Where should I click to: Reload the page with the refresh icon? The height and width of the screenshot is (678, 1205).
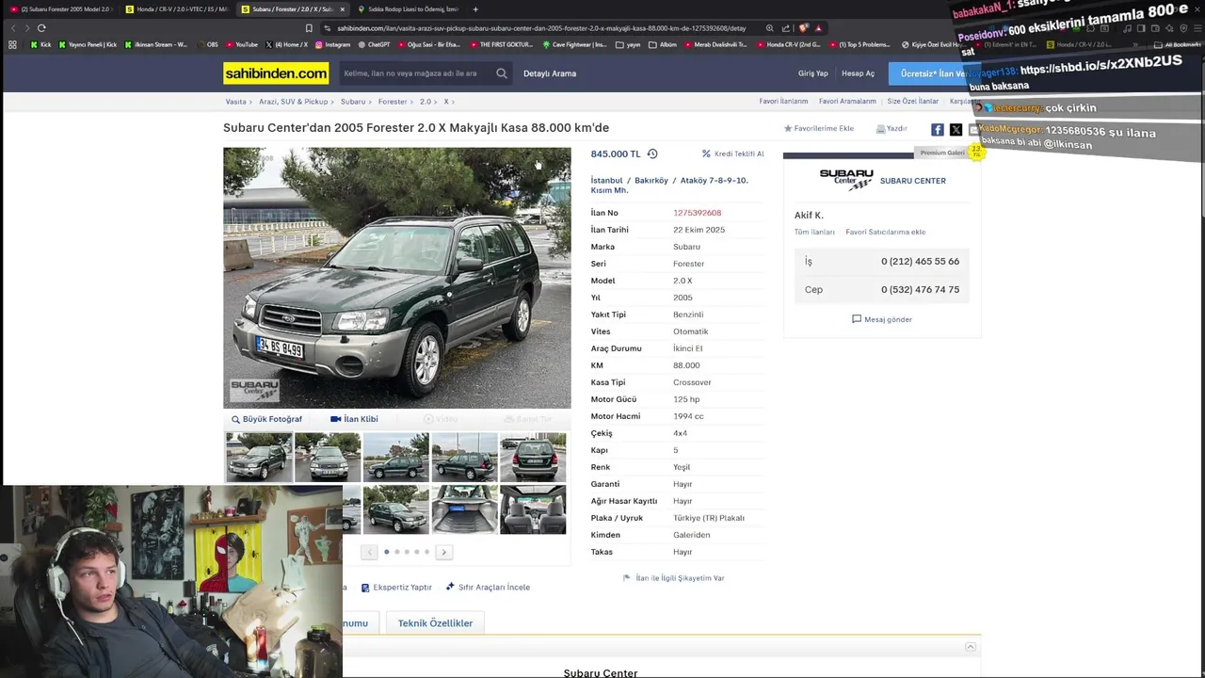click(x=41, y=28)
